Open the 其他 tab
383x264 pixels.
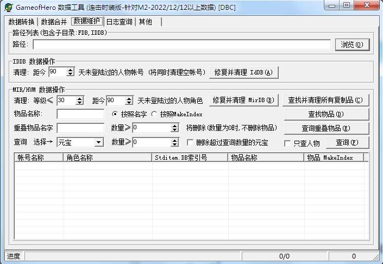tap(145, 22)
